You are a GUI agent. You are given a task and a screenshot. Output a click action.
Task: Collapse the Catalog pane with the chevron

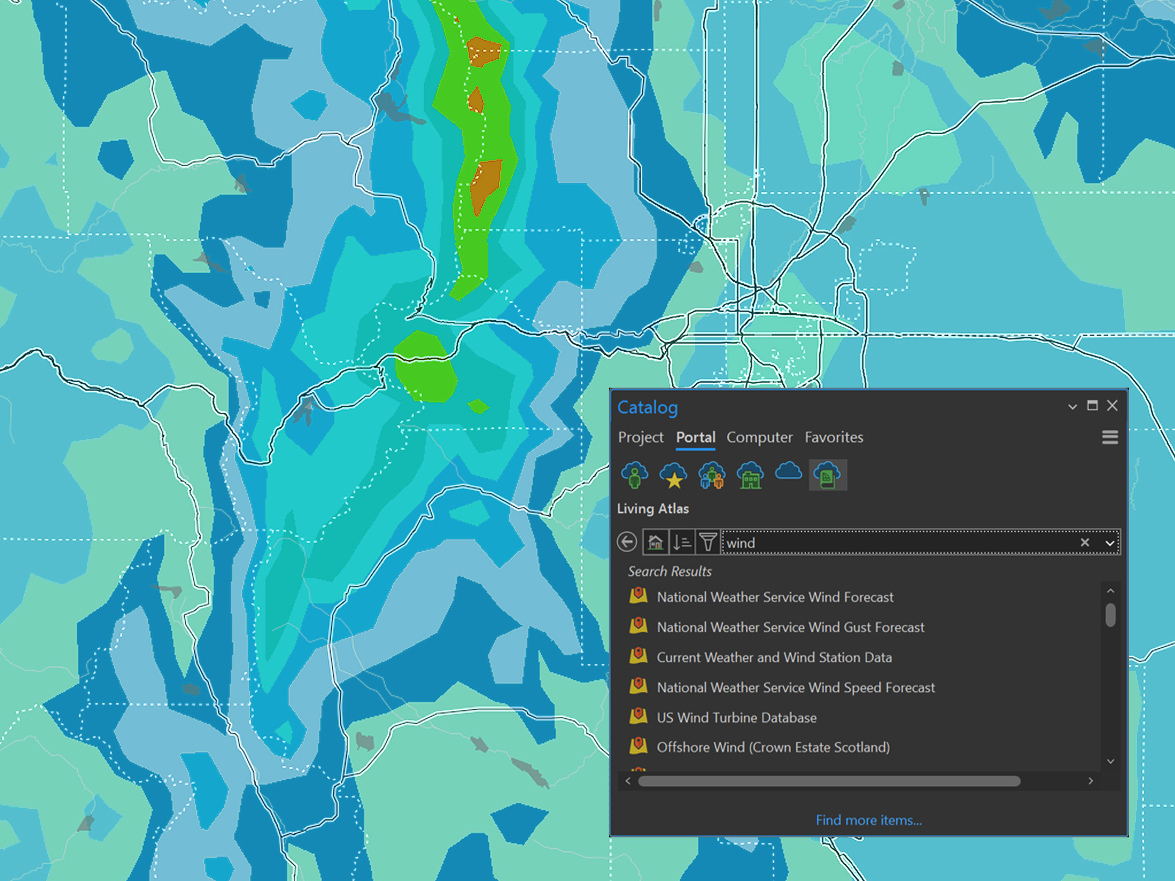(x=1072, y=406)
